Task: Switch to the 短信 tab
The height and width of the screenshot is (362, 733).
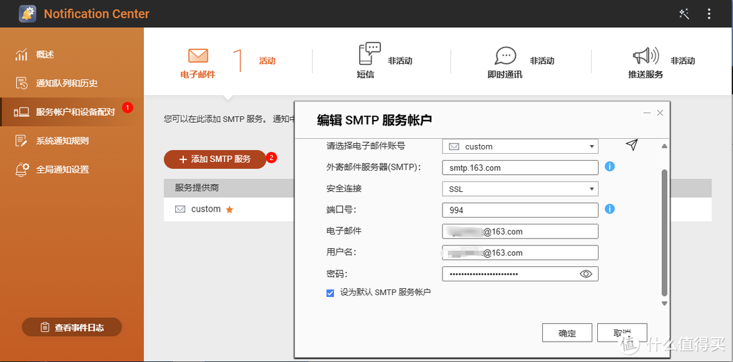Action: 370,62
